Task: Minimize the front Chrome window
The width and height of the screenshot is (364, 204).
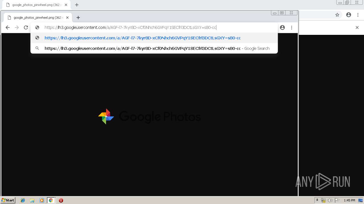Action: coord(274,13)
